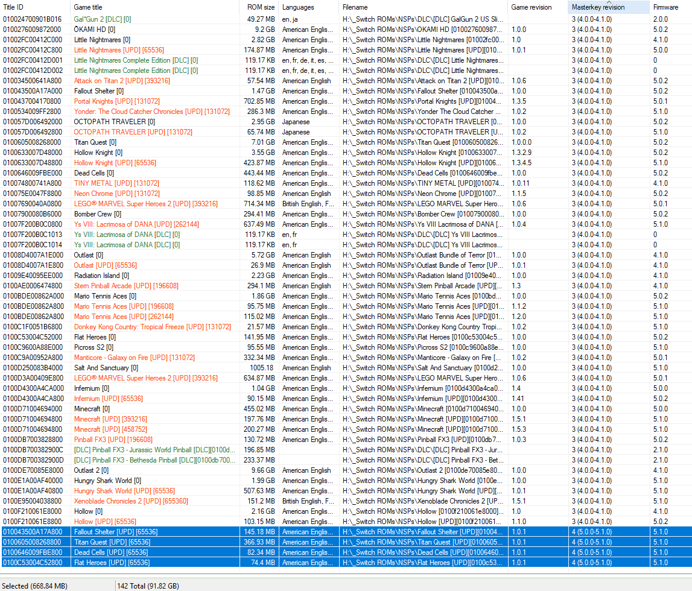Select Outlast [UPD] [65536] entry
692x591 pixels.
(x=105, y=265)
